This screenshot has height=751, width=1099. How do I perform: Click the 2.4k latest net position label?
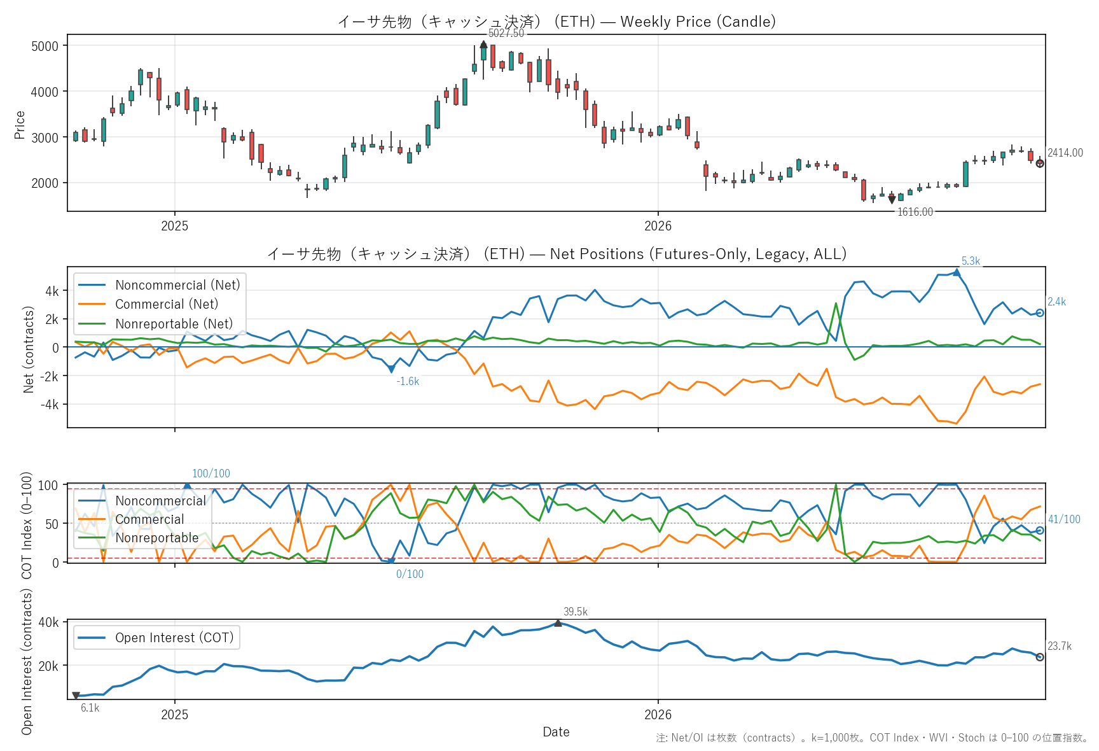coord(1057,302)
